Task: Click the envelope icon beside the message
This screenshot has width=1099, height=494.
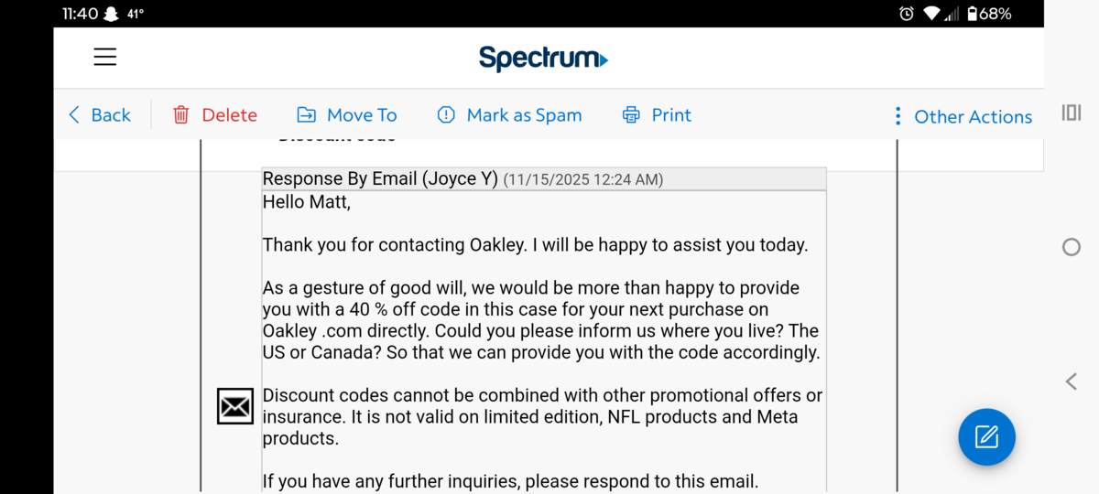Action: pyautogui.click(x=235, y=406)
